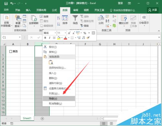
Task: Undo the last action in the title bar
Action: point(12,4)
